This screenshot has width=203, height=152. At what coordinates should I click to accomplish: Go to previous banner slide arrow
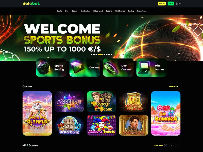click(x=26, y=38)
